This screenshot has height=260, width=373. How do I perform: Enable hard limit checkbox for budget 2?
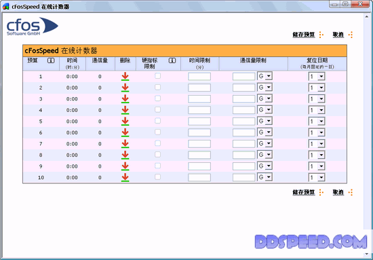[158, 87]
